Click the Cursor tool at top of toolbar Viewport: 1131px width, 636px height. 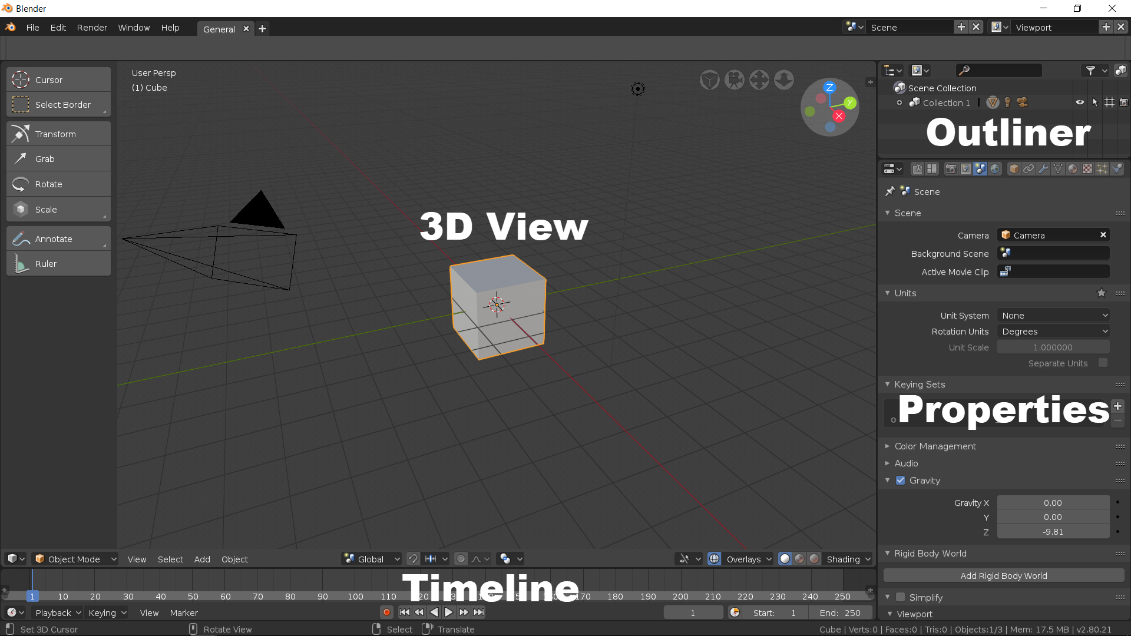pyautogui.click(x=58, y=79)
